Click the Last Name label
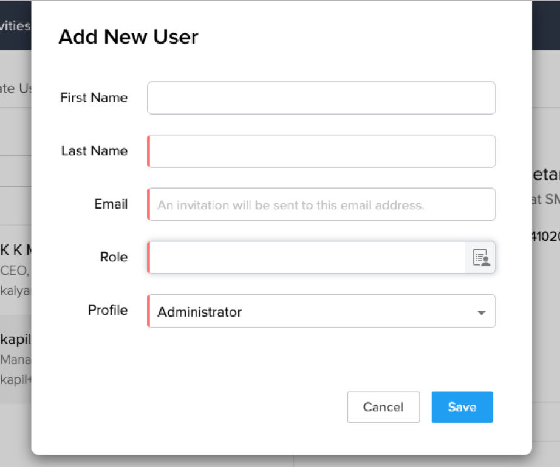 pos(94,151)
